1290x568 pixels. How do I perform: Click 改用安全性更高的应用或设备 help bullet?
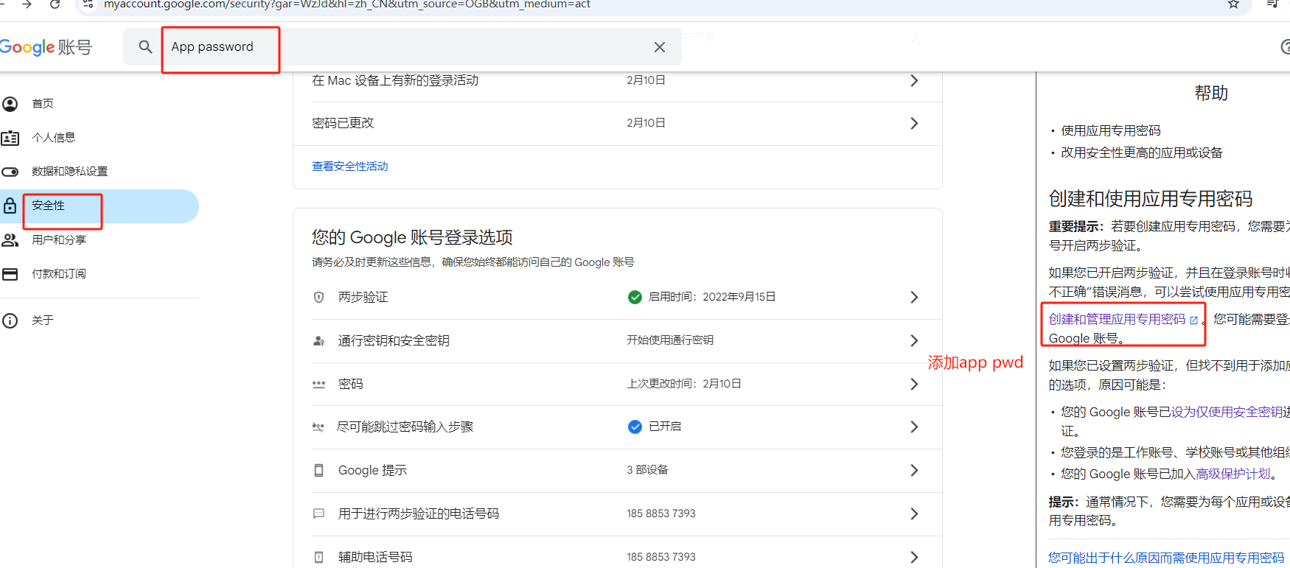(1142, 152)
